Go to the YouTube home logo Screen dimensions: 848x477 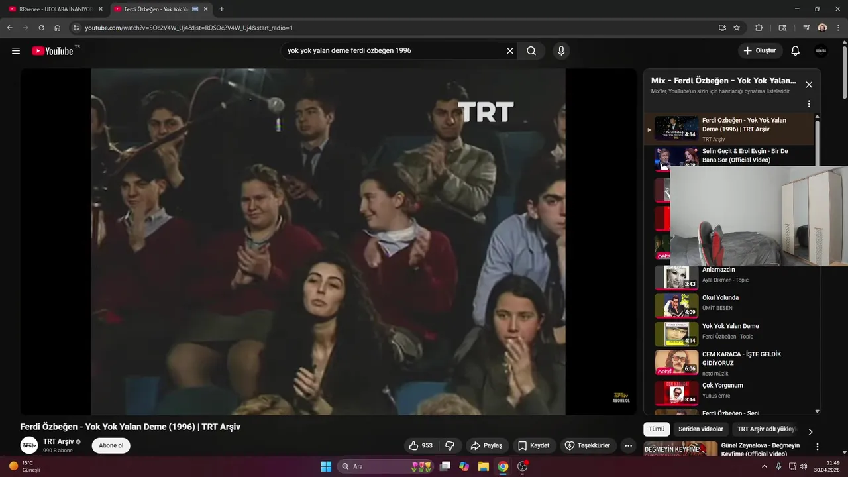52,51
